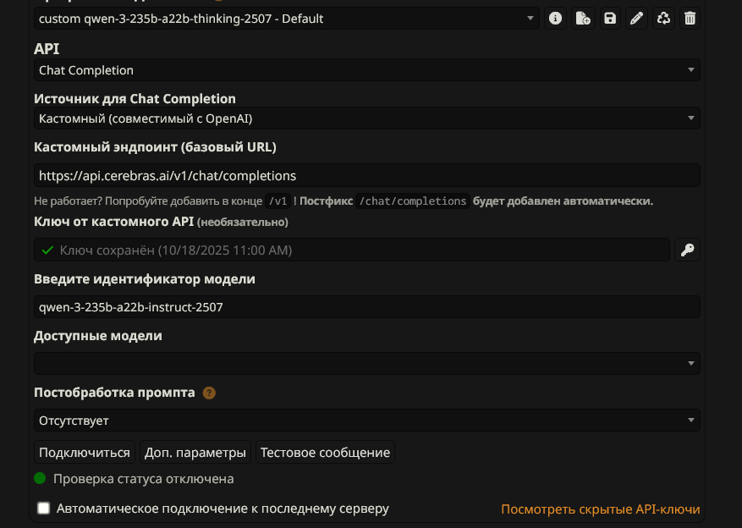Enable Автоматическое подключение к последнему серверу checkbox
This screenshot has height=528, width=742.
[x=44, y=509]
